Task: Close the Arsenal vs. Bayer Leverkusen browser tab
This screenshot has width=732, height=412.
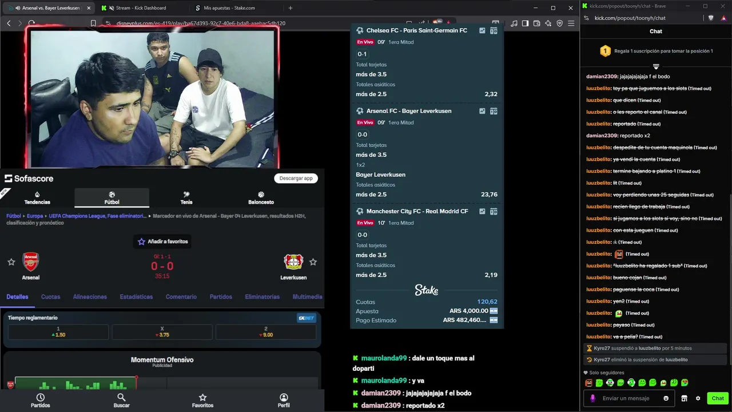Action: (x=89, y=8)
